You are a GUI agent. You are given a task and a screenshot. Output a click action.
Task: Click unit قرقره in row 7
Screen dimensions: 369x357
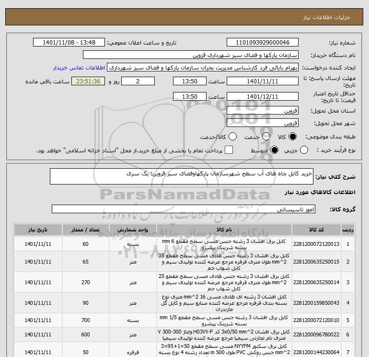point(133,353)
